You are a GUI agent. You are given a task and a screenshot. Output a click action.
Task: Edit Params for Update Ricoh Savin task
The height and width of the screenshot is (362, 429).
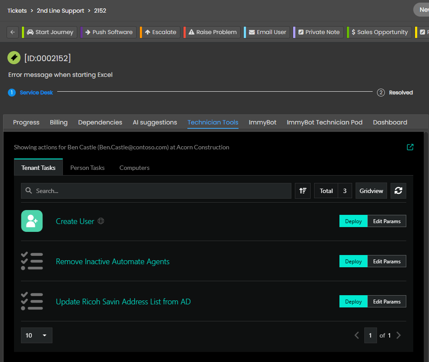pyautogui.click(x=387, y=302)
